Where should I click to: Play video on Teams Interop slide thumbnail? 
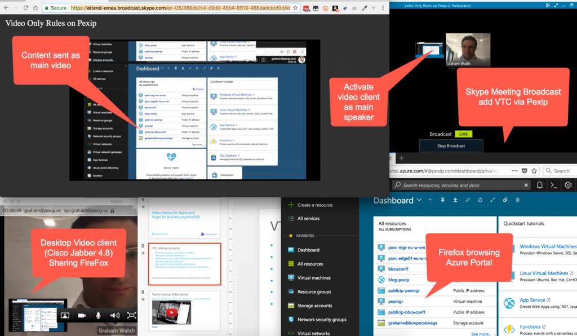(x=171, y=312)
